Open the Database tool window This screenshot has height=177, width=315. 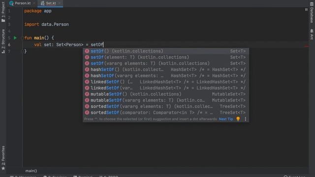pos(312,12)
